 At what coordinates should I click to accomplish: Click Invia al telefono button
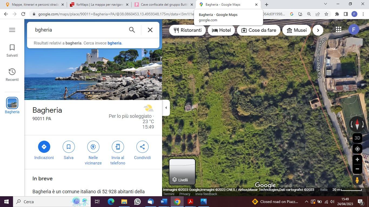pos(118,153)
